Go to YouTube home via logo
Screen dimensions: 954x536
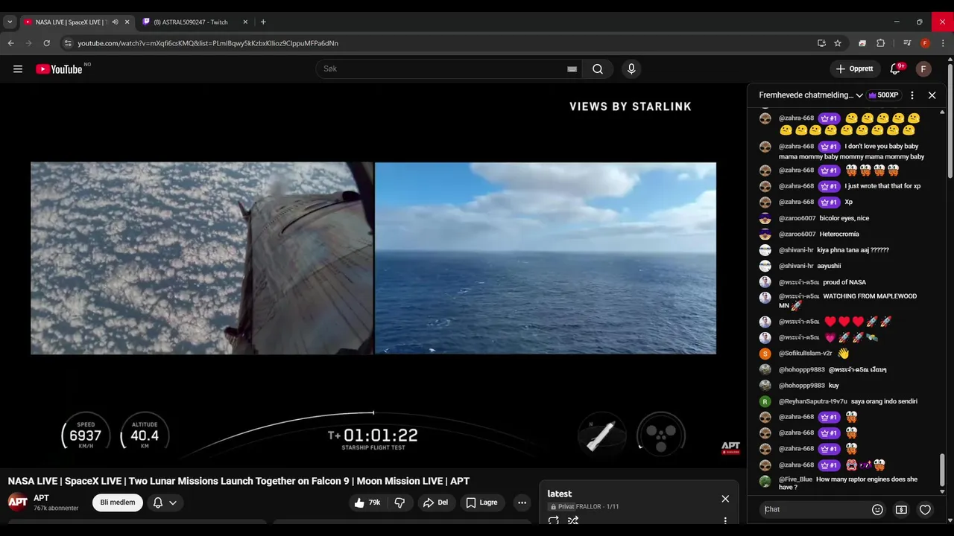(x=59, y=69)
